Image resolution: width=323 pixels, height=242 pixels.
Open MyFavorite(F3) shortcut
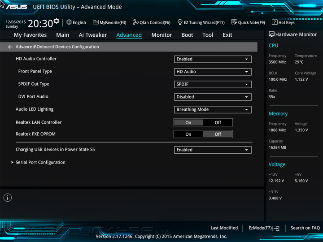point(109,22)
